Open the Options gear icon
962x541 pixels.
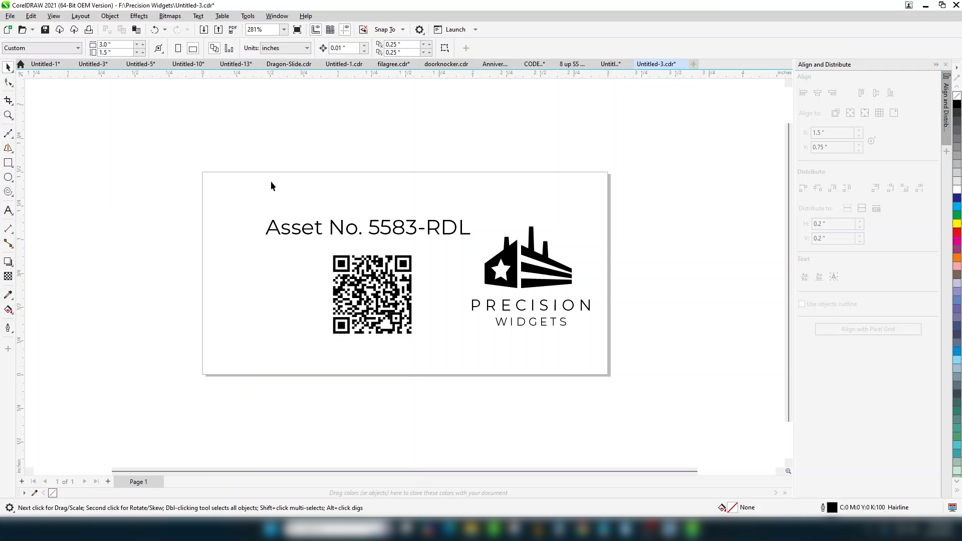click(419, 30)
